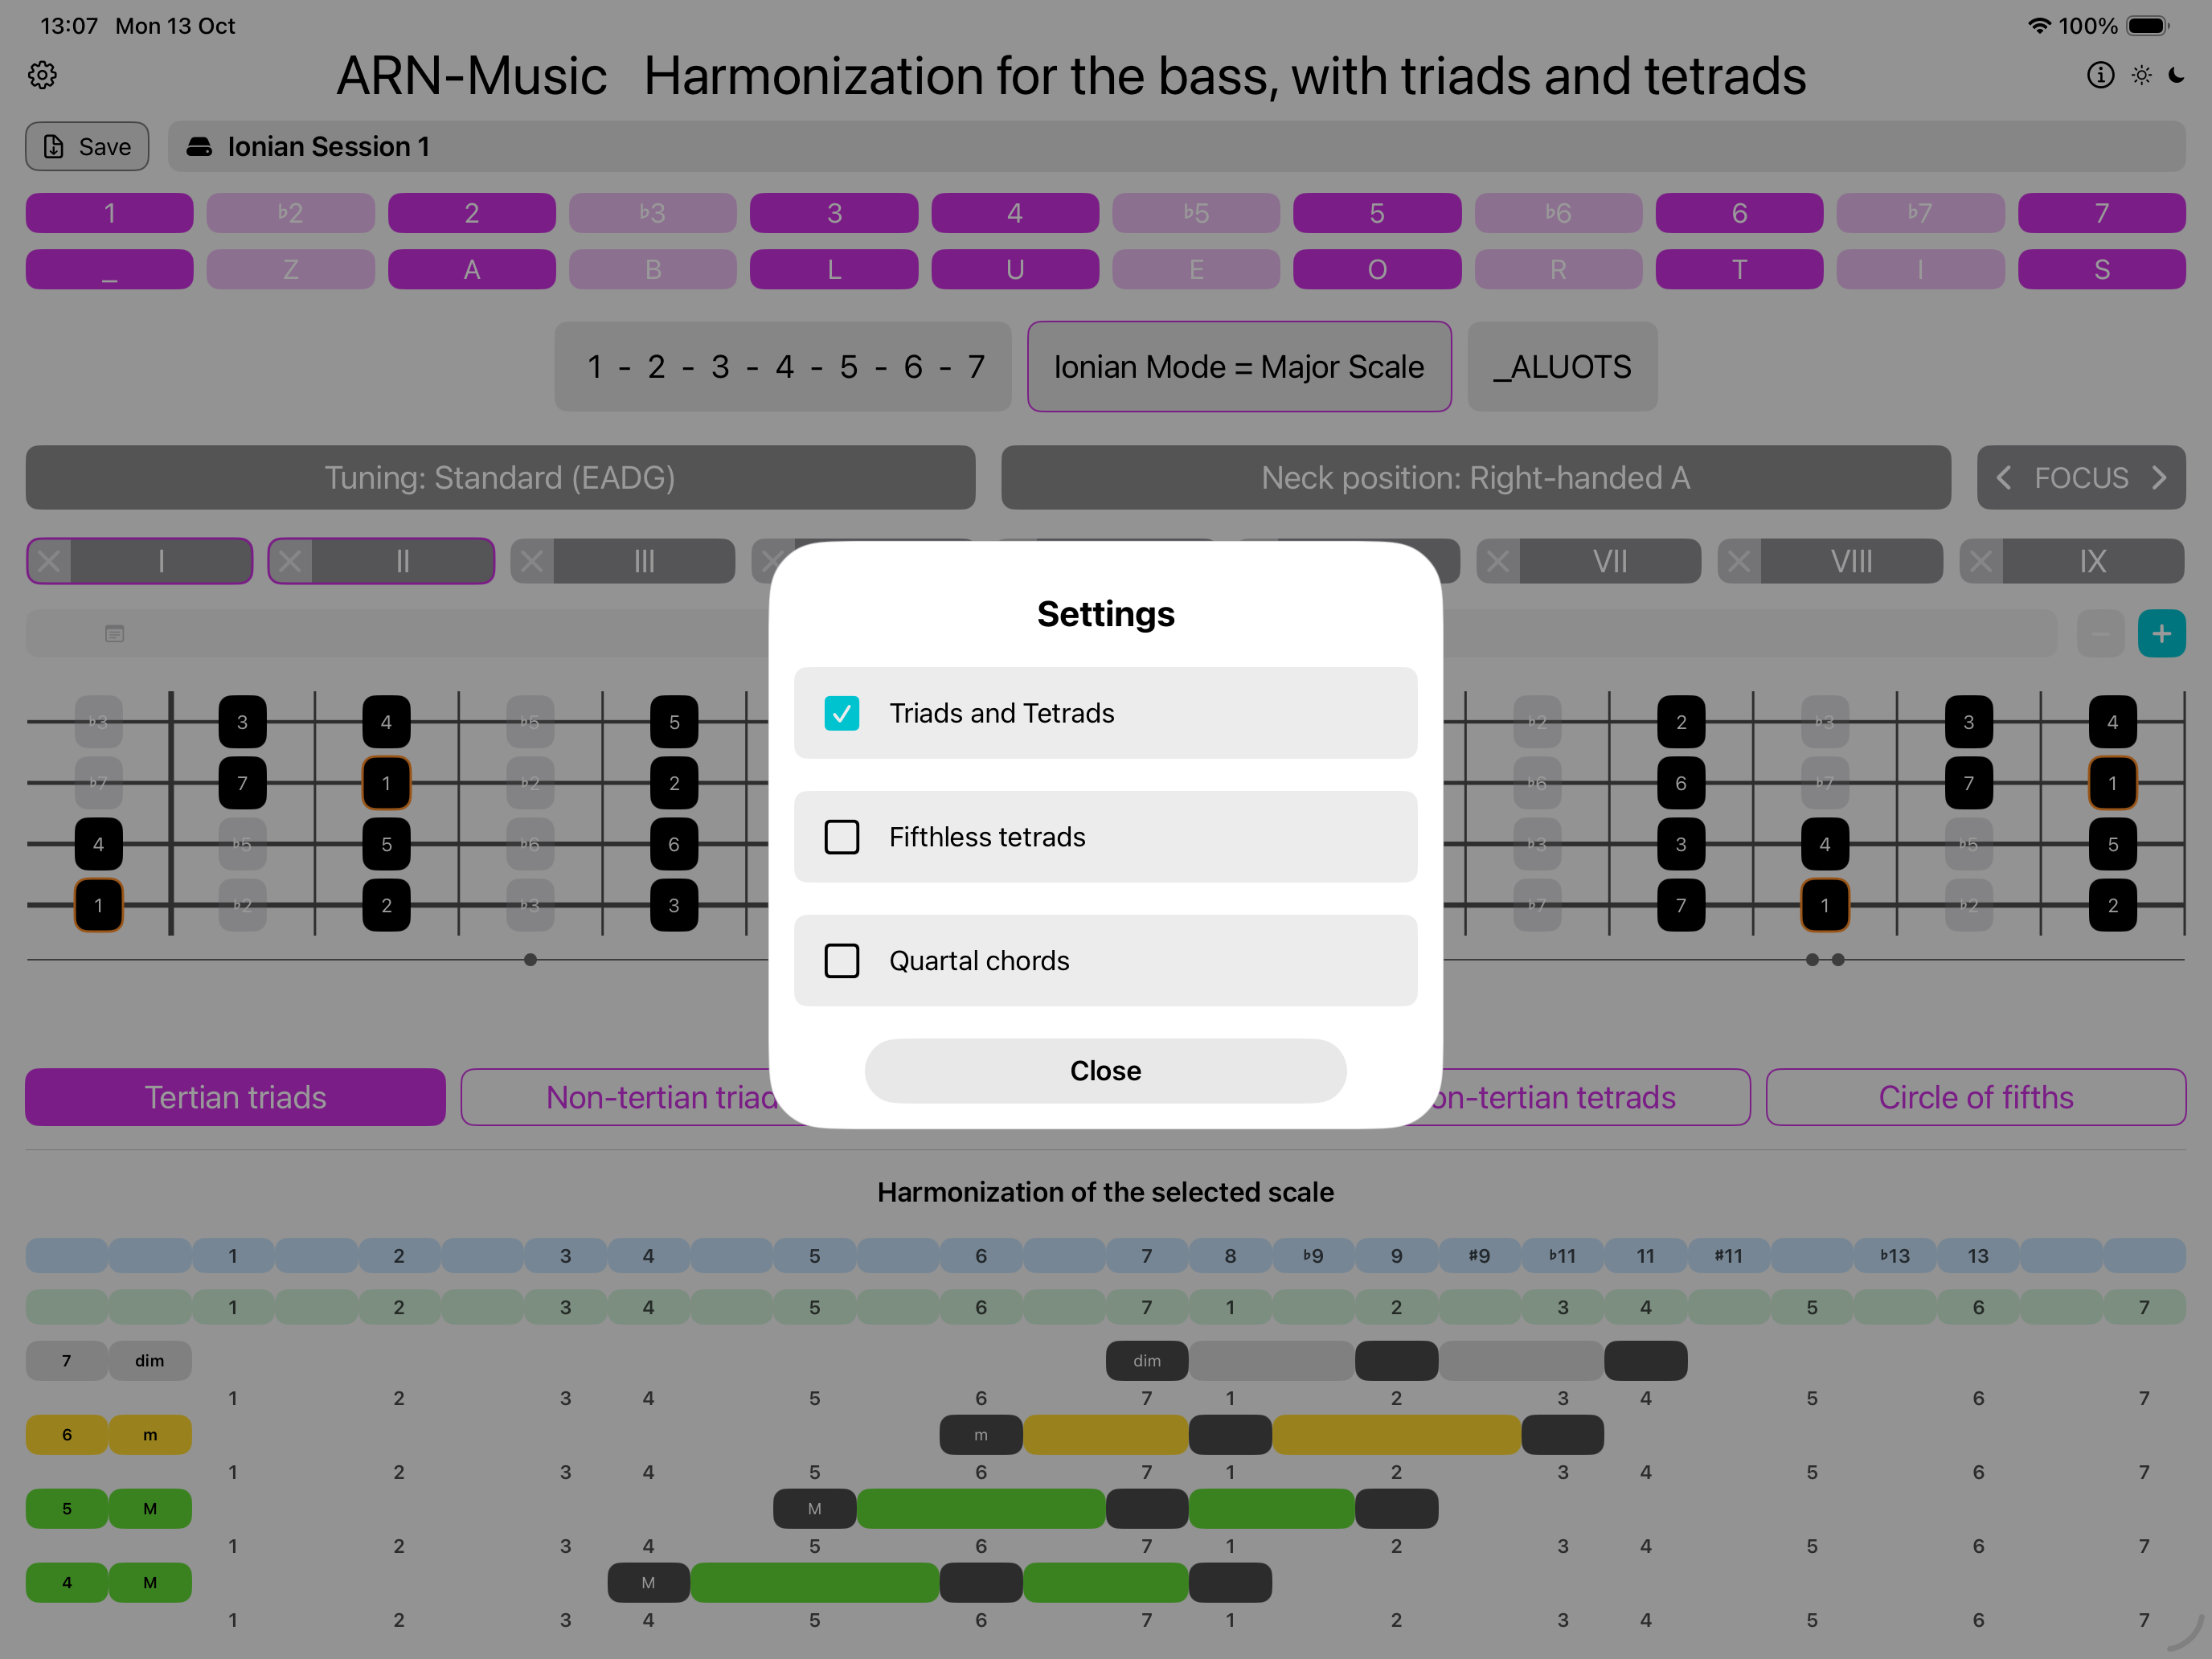Click the purple scale degree 5 swatch
This screenshot has height=1659, width=2212.
1376,213
